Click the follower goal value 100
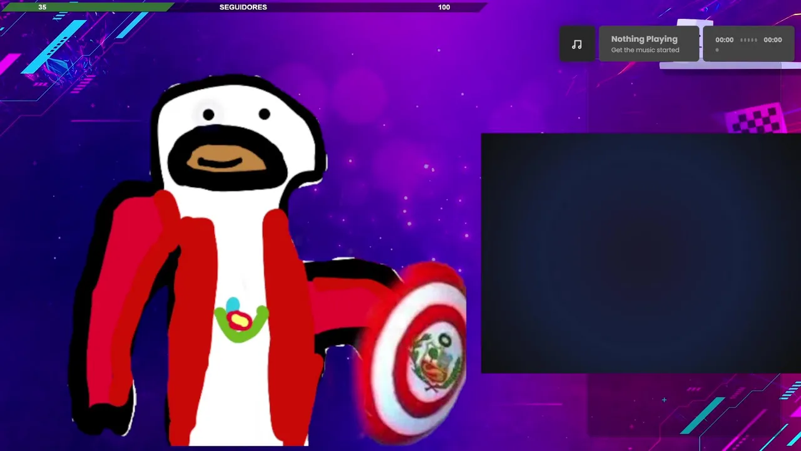Screen dimensions: 801x451 point(444,7)
